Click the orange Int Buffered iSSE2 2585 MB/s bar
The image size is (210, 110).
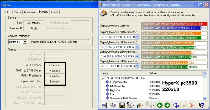(174, 43)
